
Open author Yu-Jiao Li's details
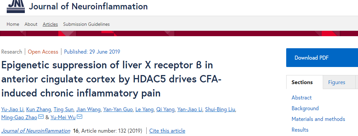tap(12, 110)
